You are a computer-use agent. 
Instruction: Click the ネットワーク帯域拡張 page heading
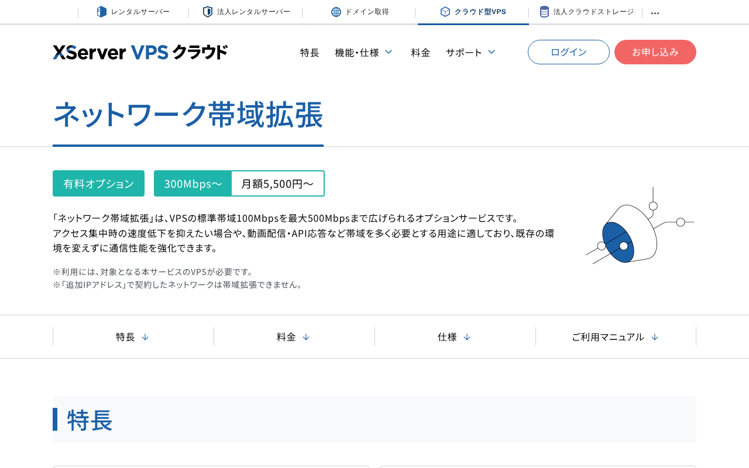[x=188, y=115]
